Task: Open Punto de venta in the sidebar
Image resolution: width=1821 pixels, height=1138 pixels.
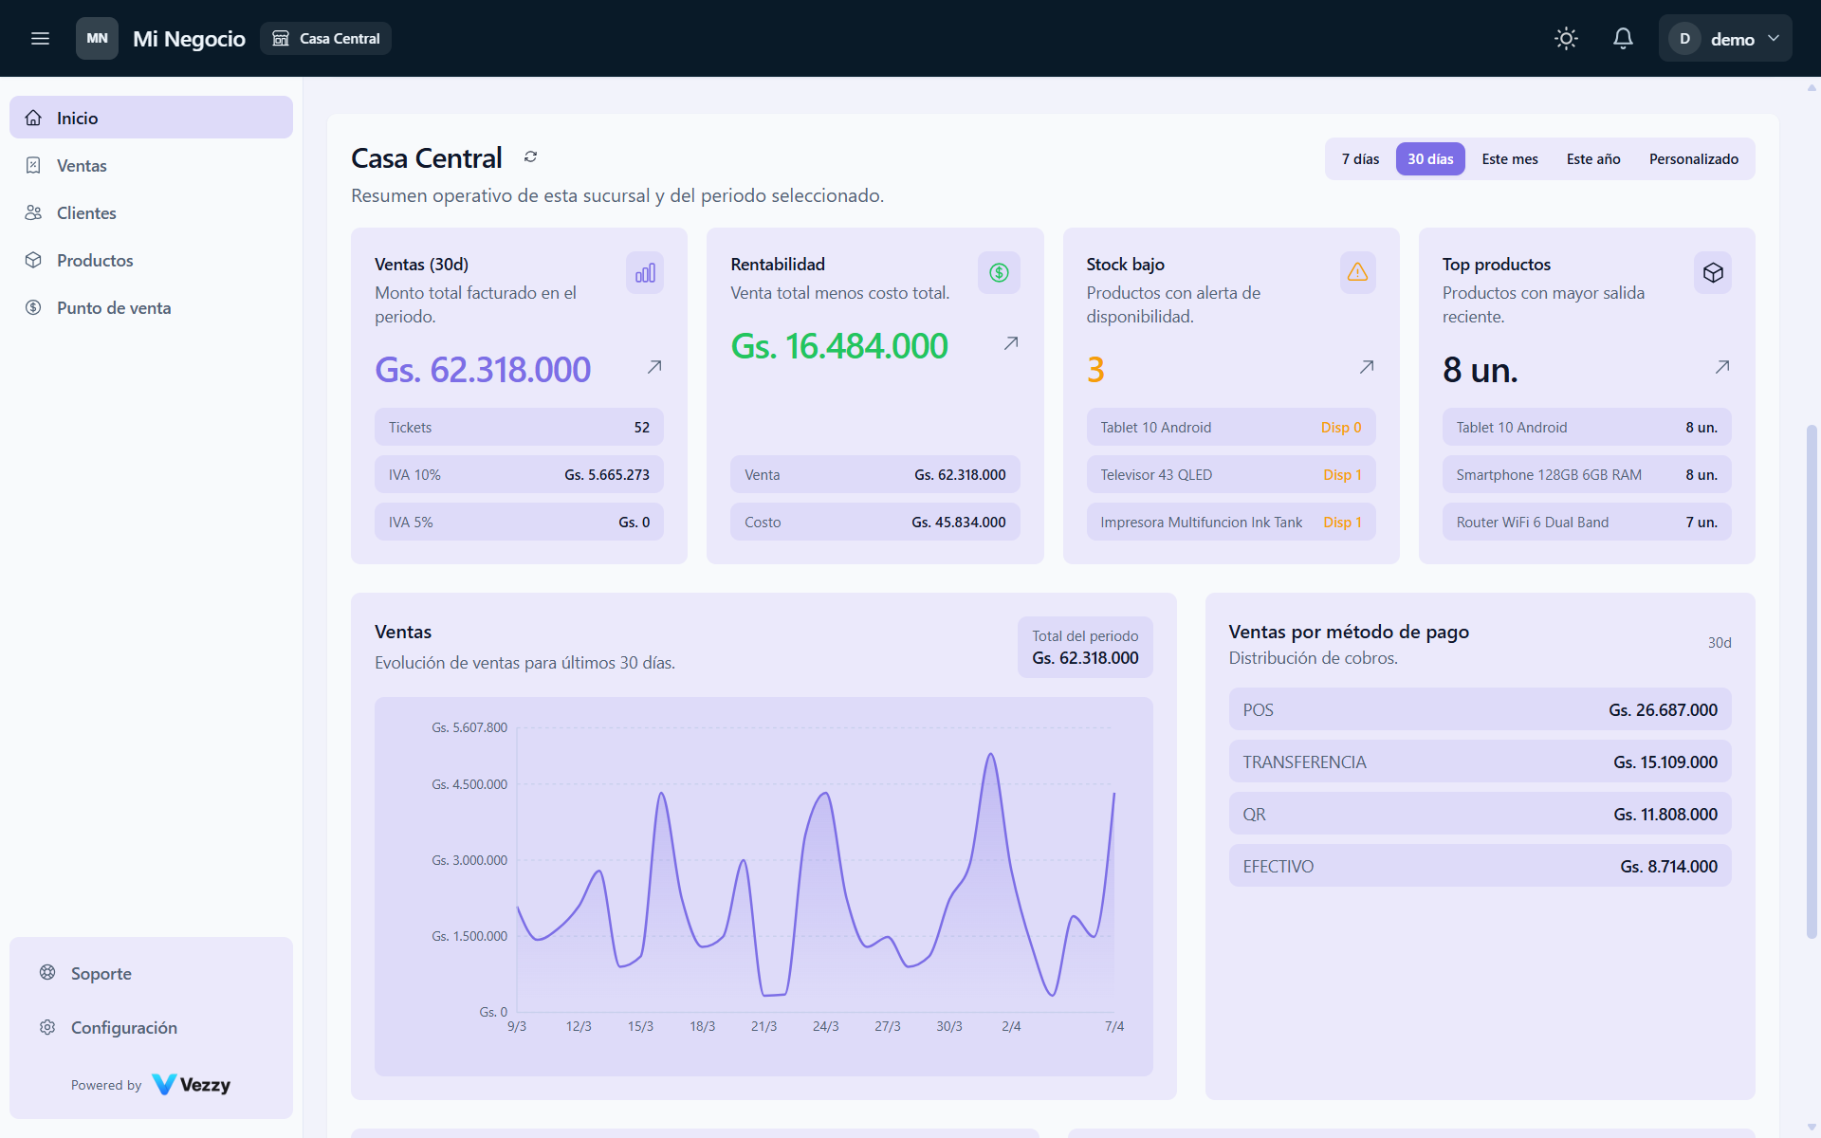Action: (151, 307)
